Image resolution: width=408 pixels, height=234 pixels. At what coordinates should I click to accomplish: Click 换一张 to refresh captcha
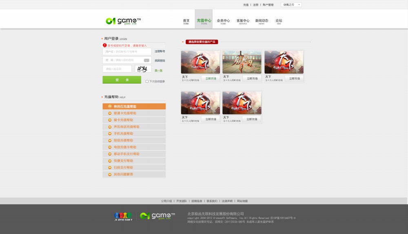158,71
